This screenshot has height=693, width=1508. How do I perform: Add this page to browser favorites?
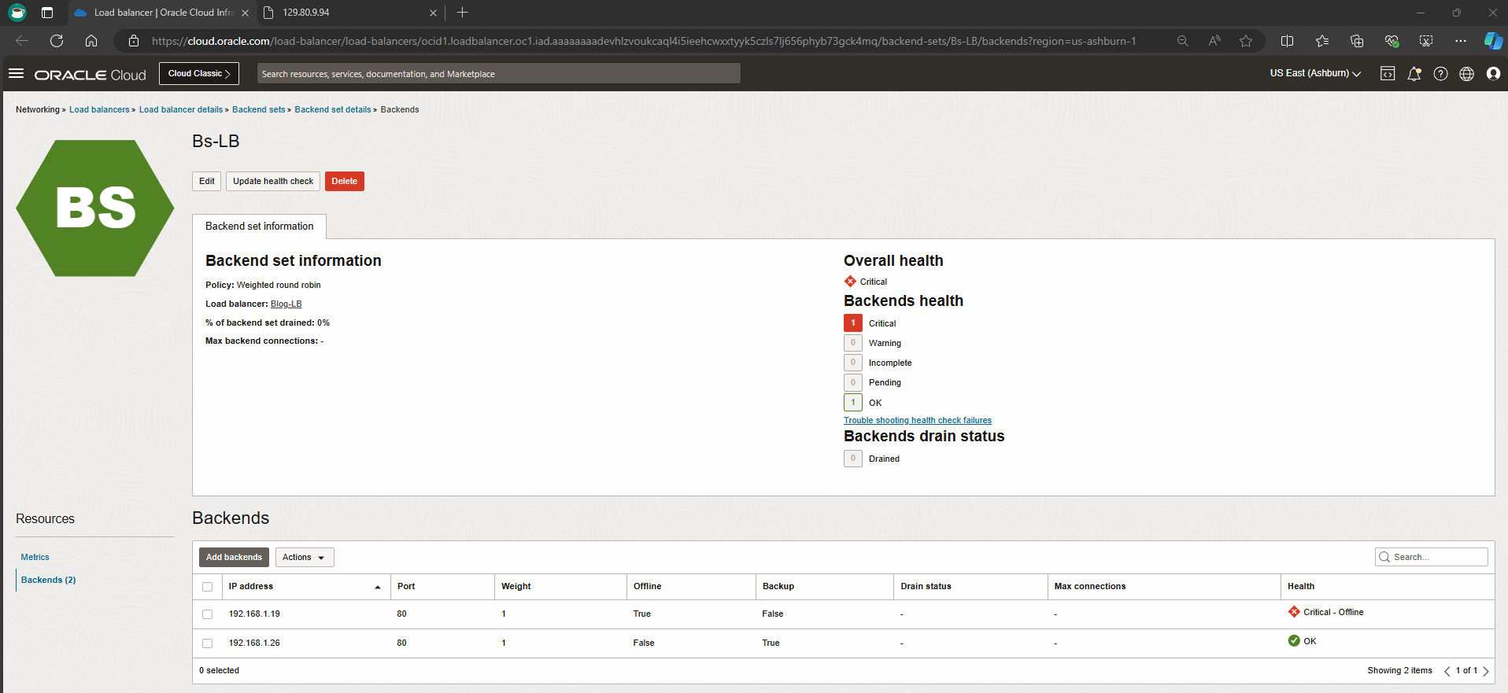(x=1246, y=41)
